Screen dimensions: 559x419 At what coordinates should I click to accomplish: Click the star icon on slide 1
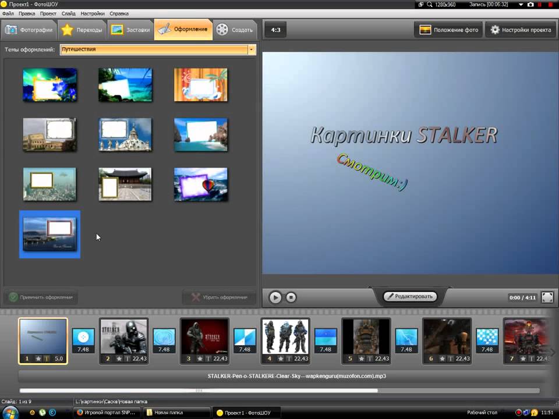(x=38, y=359)
